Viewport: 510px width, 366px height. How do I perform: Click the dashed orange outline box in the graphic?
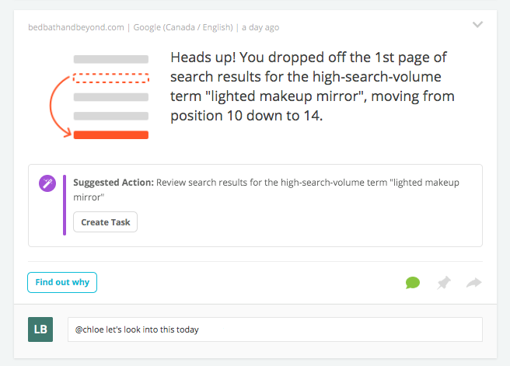tap(111, 78)
